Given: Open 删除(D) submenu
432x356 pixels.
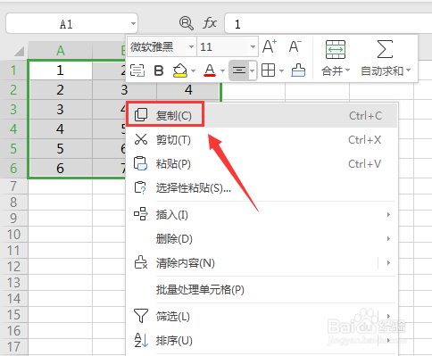Looking at the screenshot, I should [x=262, y=238].
